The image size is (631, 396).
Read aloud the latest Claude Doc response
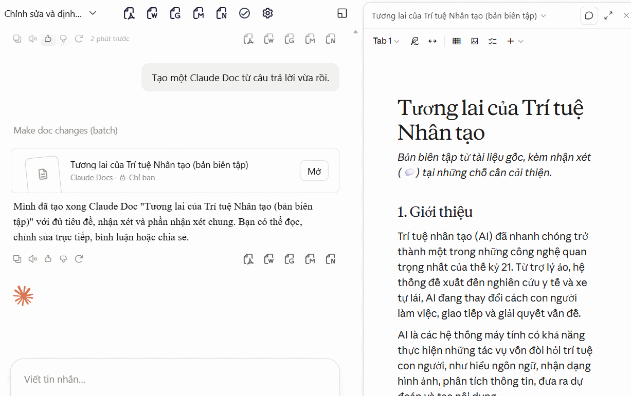click(x=33, y=259)
